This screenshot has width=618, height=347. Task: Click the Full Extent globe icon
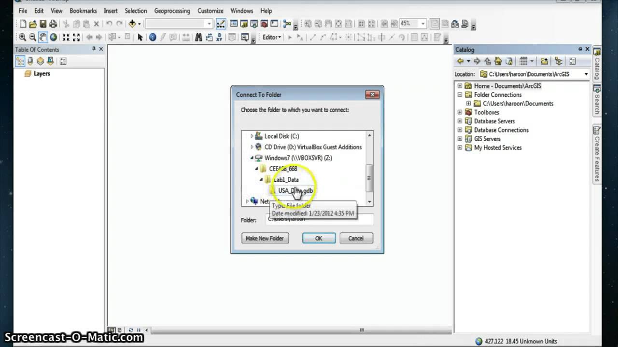click(54, 37)
